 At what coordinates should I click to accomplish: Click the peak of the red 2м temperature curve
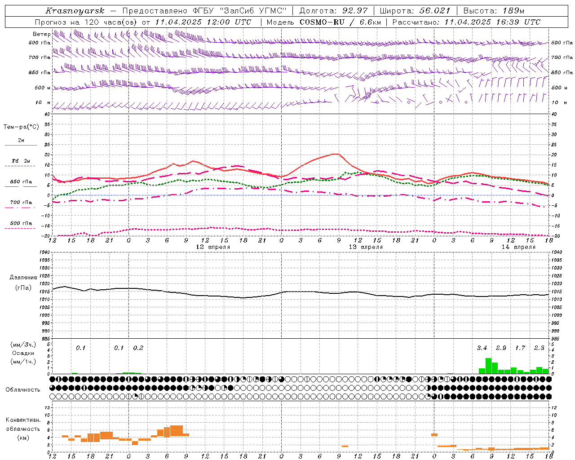[x=336, y=154]
